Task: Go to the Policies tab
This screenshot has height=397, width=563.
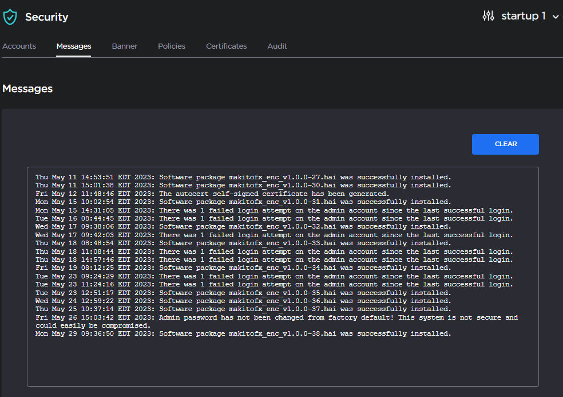Action: click(172, 46)
